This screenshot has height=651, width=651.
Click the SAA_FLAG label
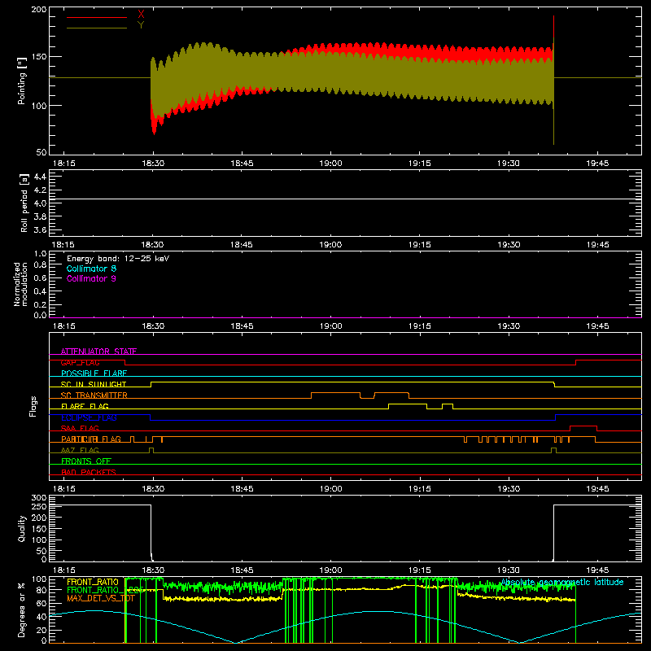point(80,428)
